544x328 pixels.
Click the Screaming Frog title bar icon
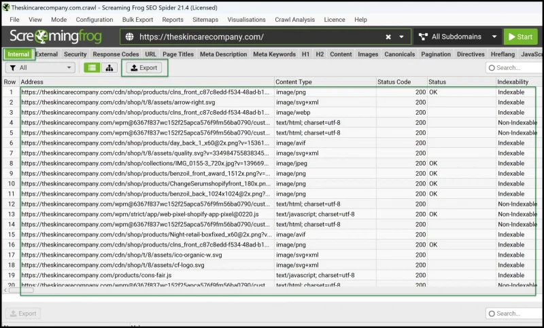click(6, 7)
